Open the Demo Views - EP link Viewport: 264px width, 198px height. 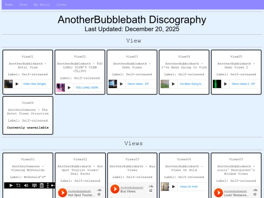[138, 84]
